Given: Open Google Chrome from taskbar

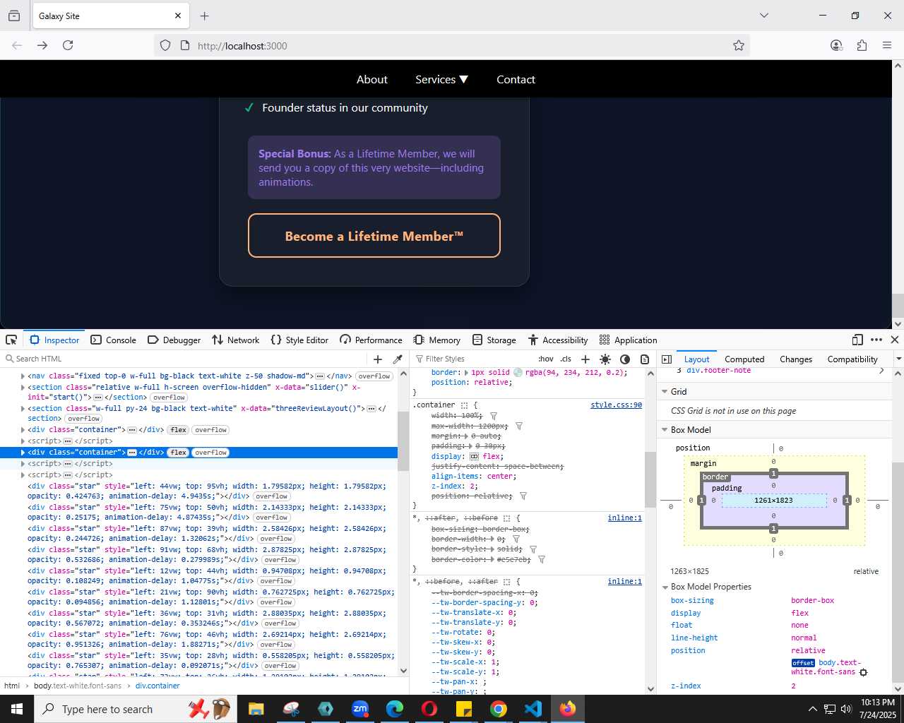Looking at the screenshot, I should coord(499,709).
